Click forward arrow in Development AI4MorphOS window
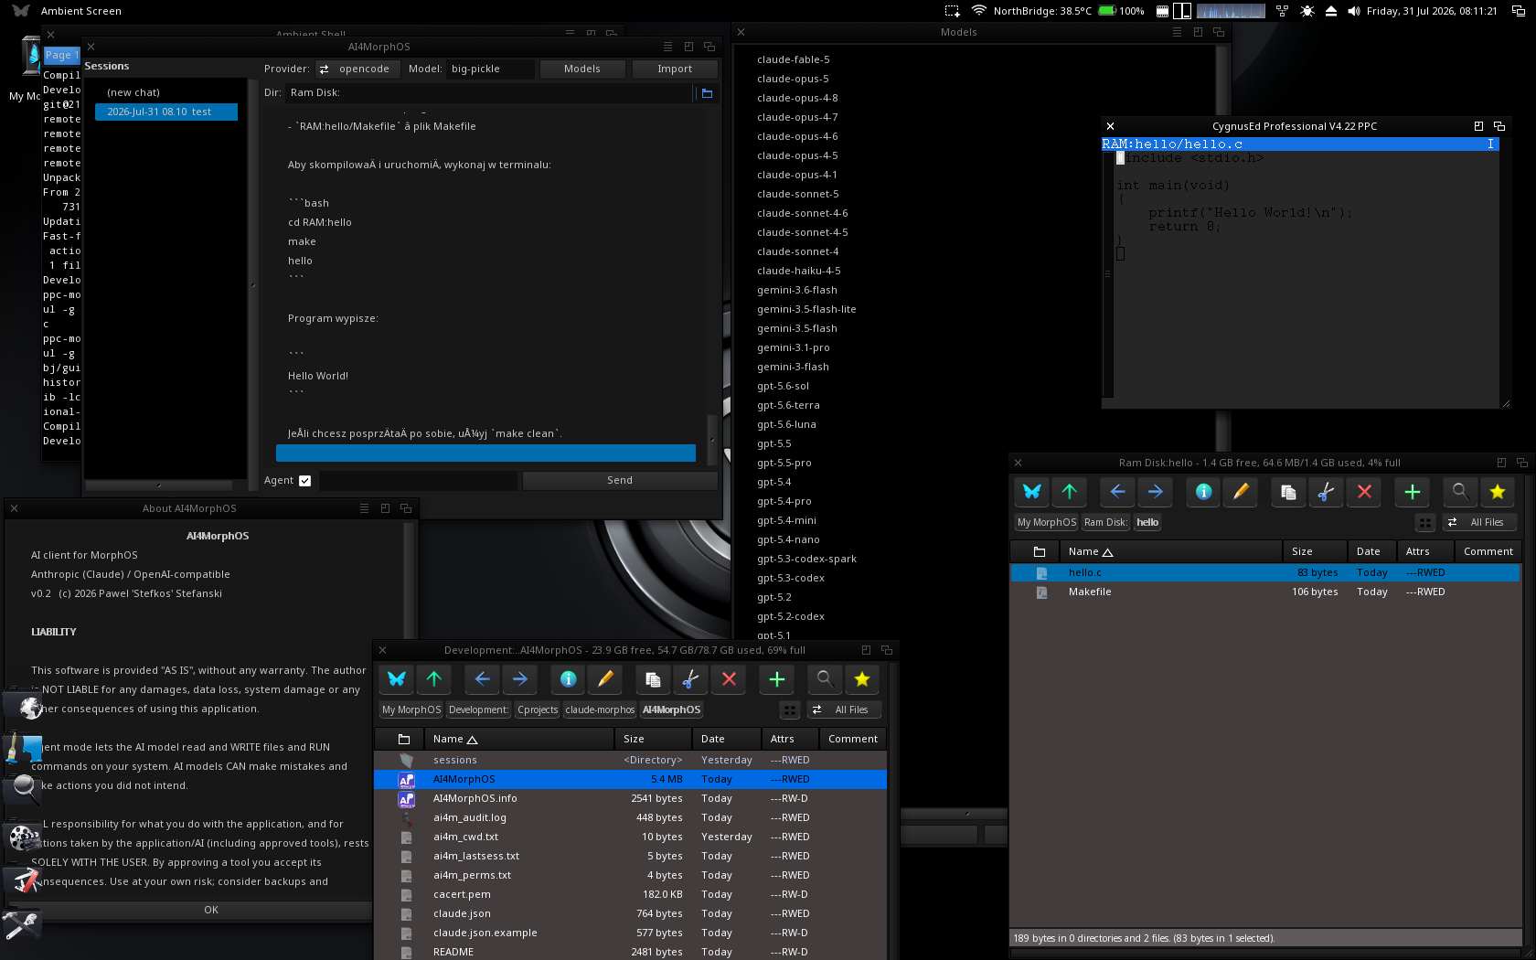The height and width of the screenshot is (960, 1536). point(520,679)
